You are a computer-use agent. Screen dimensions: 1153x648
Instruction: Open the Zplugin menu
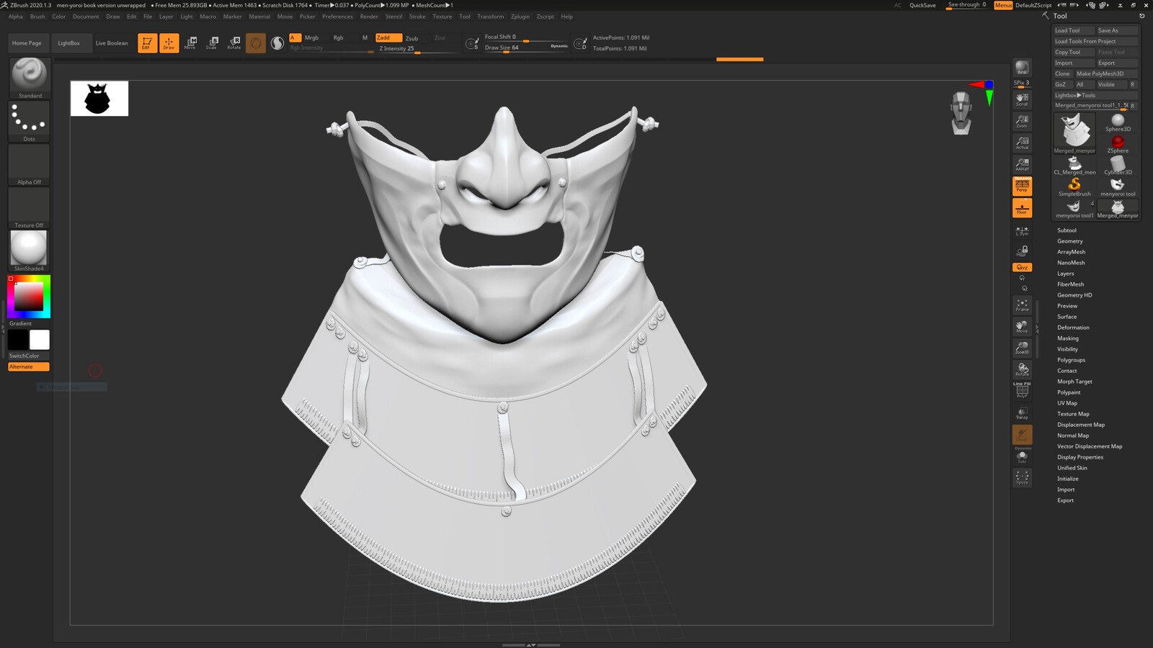520,17
